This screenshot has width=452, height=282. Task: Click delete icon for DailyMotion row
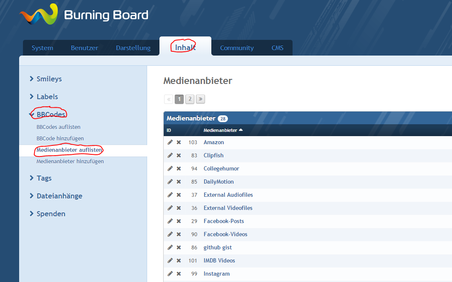tap(179, 182)
